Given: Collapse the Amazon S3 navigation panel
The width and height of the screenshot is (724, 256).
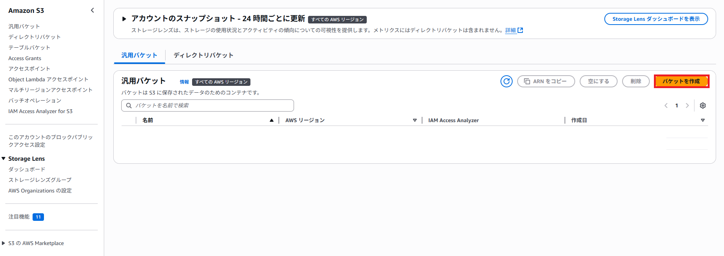Looking at the screenshot, I should tap(92, 10).
